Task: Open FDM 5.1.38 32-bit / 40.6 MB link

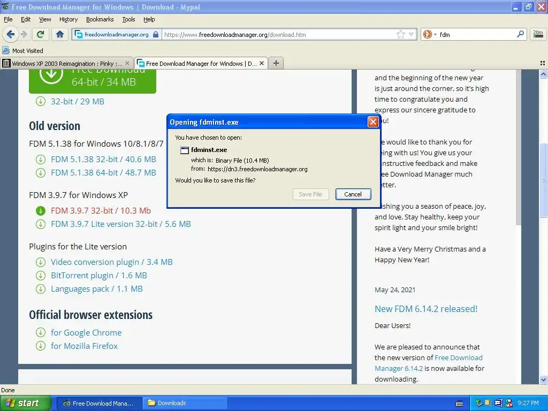Action: click(103, 159)
